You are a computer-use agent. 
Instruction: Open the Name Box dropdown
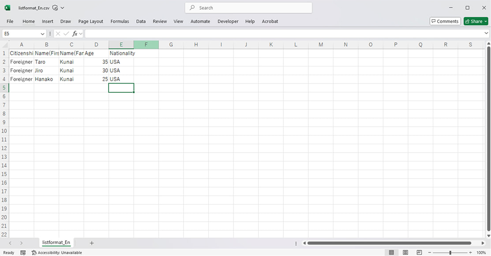[42, 33]
